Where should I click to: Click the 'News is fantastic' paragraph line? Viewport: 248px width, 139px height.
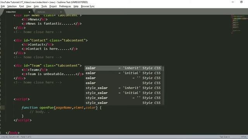(52, 24)
